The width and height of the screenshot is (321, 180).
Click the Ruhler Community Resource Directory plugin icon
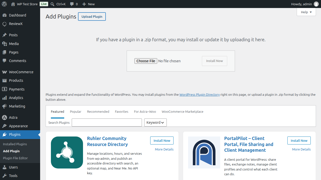67,152
